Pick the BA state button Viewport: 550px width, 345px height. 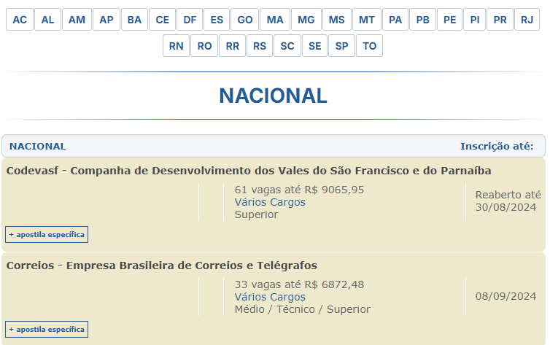click(x=134, y=20)
